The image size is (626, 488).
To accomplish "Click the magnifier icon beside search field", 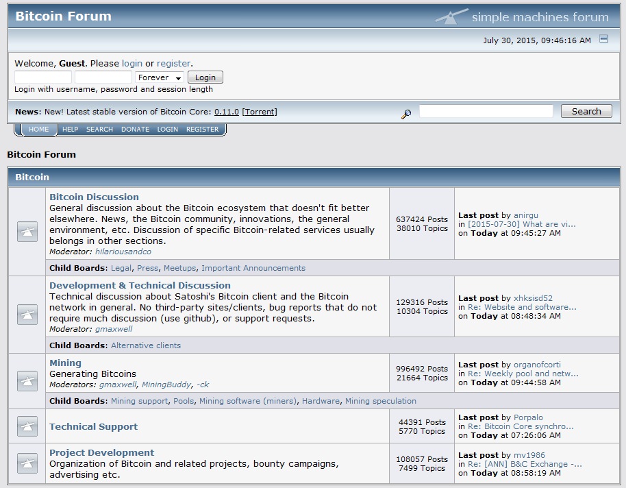I will [406, 114].
